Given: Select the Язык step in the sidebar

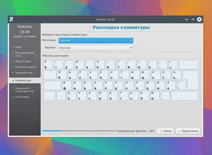Looking at the screenshot, I should [18, 47].
